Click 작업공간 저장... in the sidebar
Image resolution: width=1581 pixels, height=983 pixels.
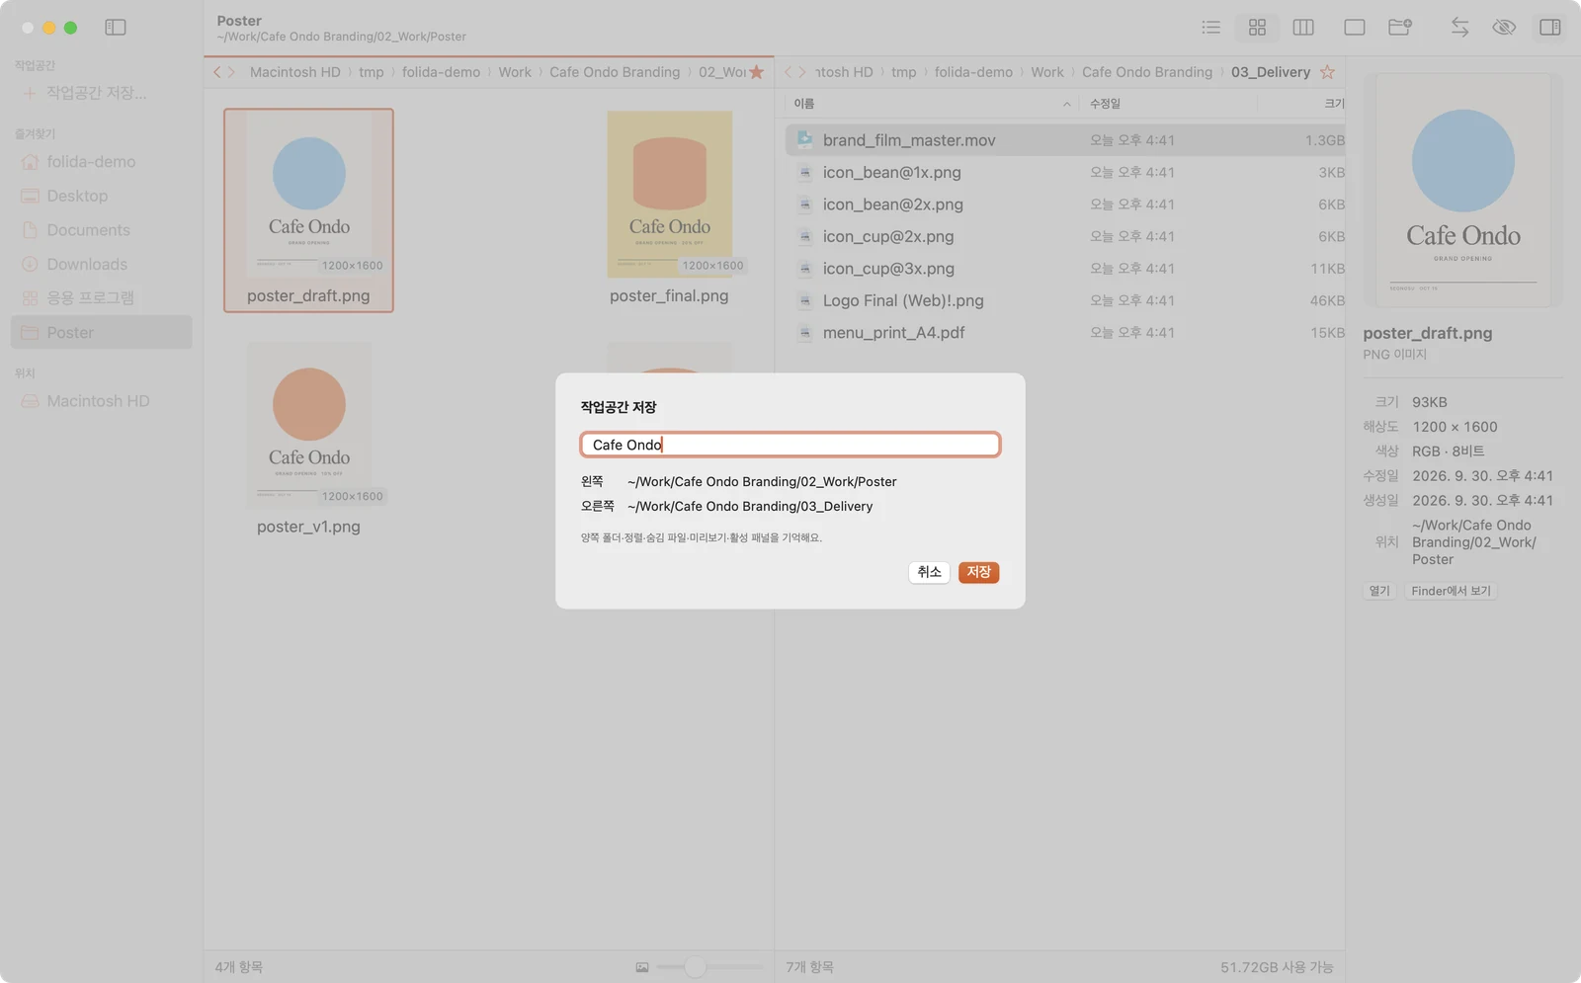click(96, 93)
